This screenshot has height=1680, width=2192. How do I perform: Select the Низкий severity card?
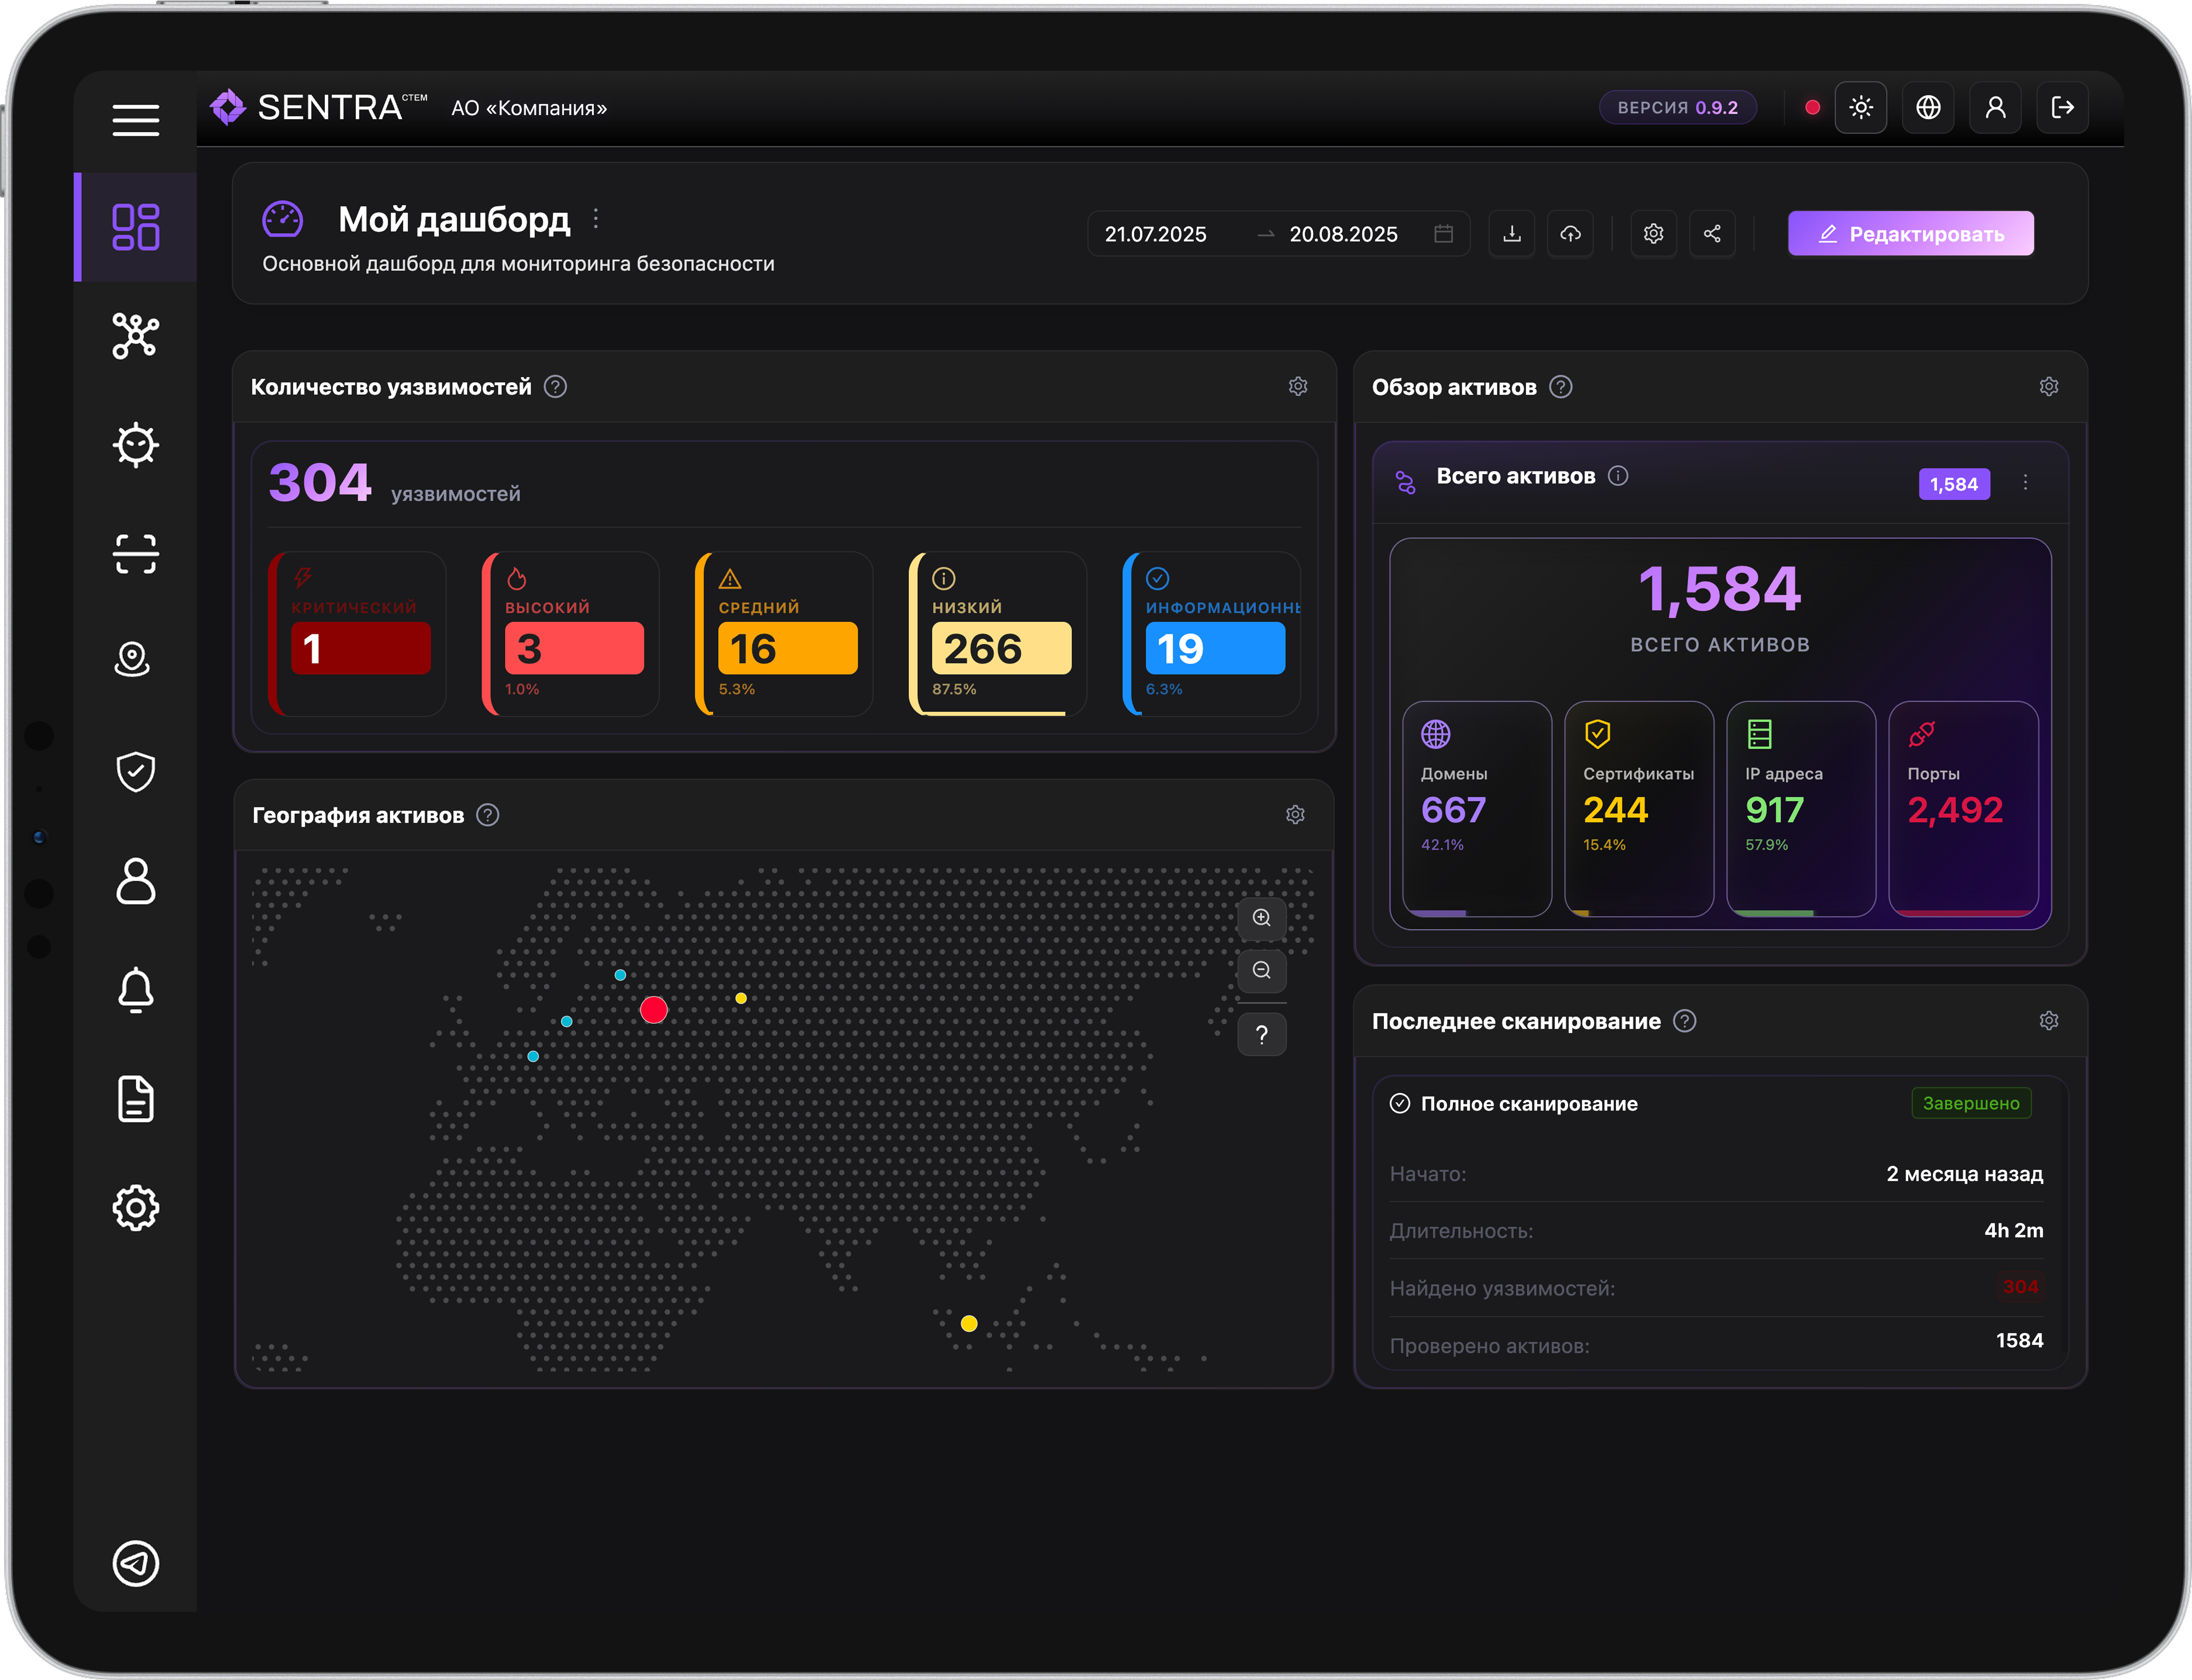[998, 634]
